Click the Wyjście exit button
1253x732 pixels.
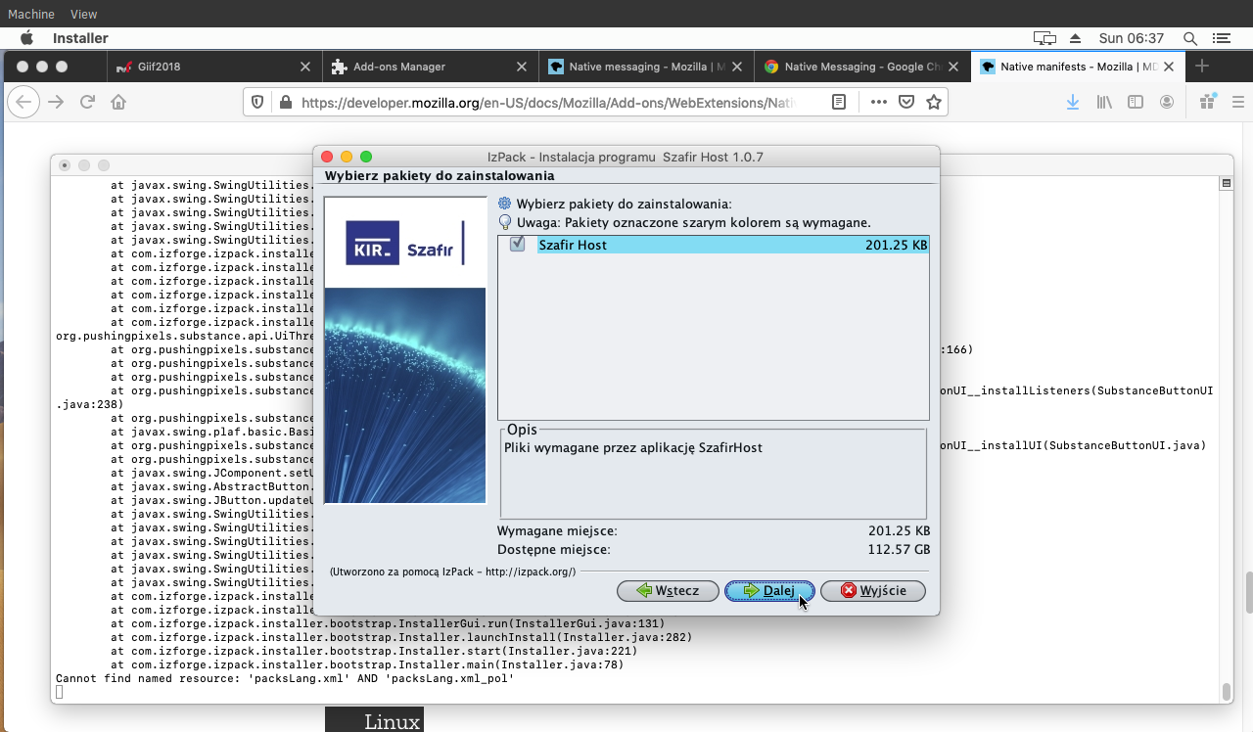pyautogui.click(x=872, y=591)
